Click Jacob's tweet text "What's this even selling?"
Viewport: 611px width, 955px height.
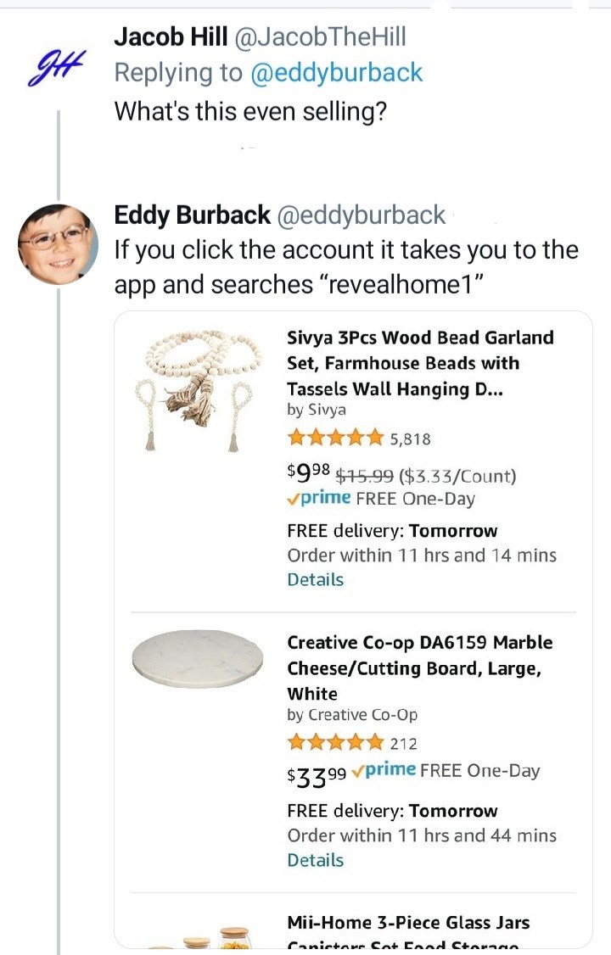coord(250,110)
